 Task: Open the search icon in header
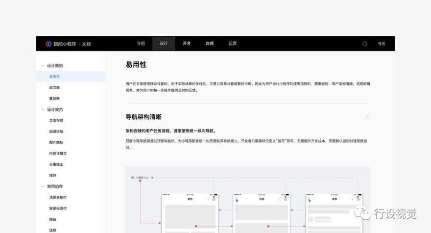click(365, 44)
